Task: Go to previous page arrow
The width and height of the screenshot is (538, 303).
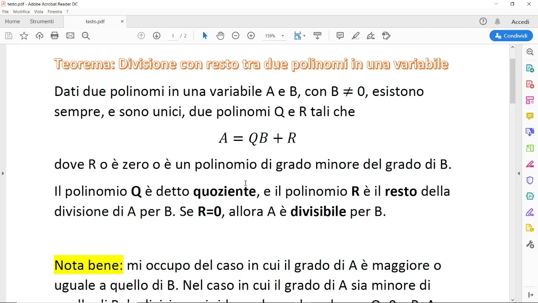Action: (141, 36)
